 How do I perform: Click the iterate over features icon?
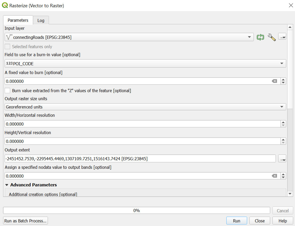(260, 37)
